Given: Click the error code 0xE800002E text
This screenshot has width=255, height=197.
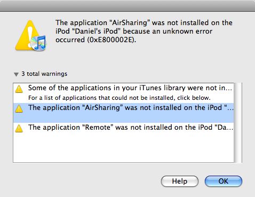Looking at the screenshot, I should [111, 40].
